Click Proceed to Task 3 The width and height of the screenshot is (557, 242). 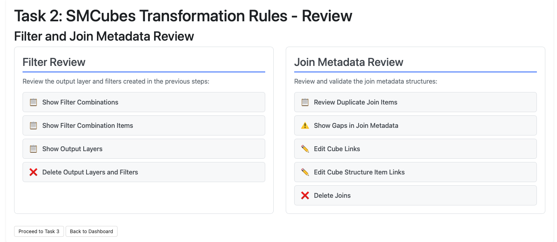tap(39, 231)
